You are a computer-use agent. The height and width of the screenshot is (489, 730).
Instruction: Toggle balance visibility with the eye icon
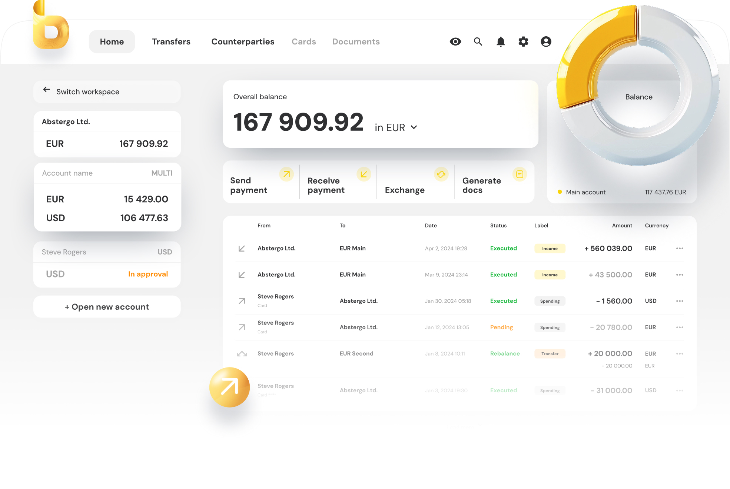tap(455, 41)
